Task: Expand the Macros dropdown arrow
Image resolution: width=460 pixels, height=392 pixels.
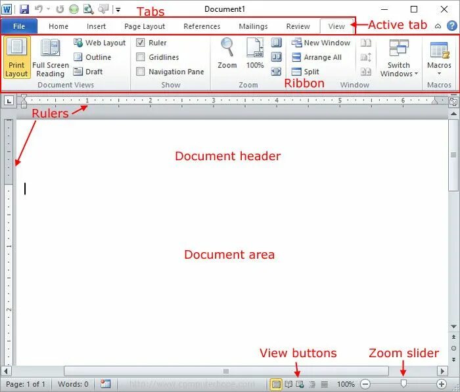Action: [x=439, y=74]
